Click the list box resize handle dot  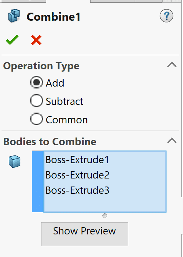(x=105, y=216)
